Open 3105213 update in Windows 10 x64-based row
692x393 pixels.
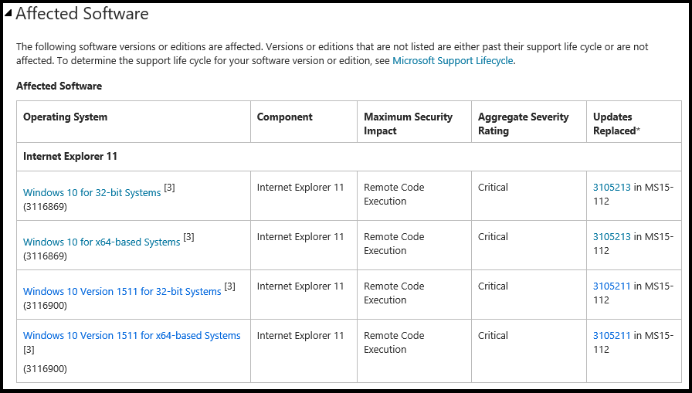(x=612, y=236)
